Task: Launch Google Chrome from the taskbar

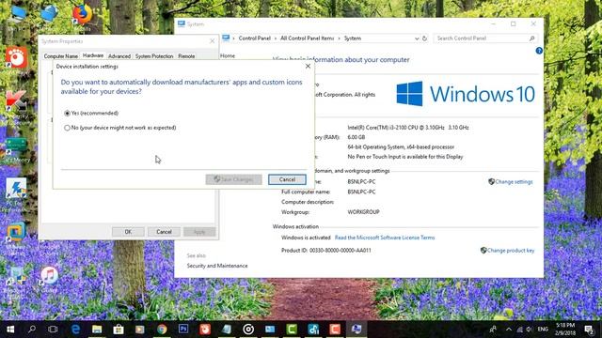Action: pos(162,330)
